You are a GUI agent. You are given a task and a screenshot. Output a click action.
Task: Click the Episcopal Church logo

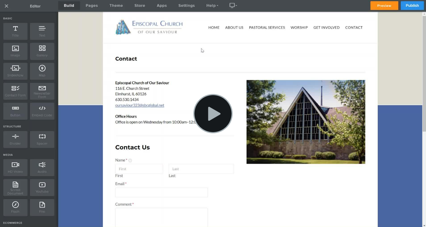pyautogui.click(x=149, y=27)
